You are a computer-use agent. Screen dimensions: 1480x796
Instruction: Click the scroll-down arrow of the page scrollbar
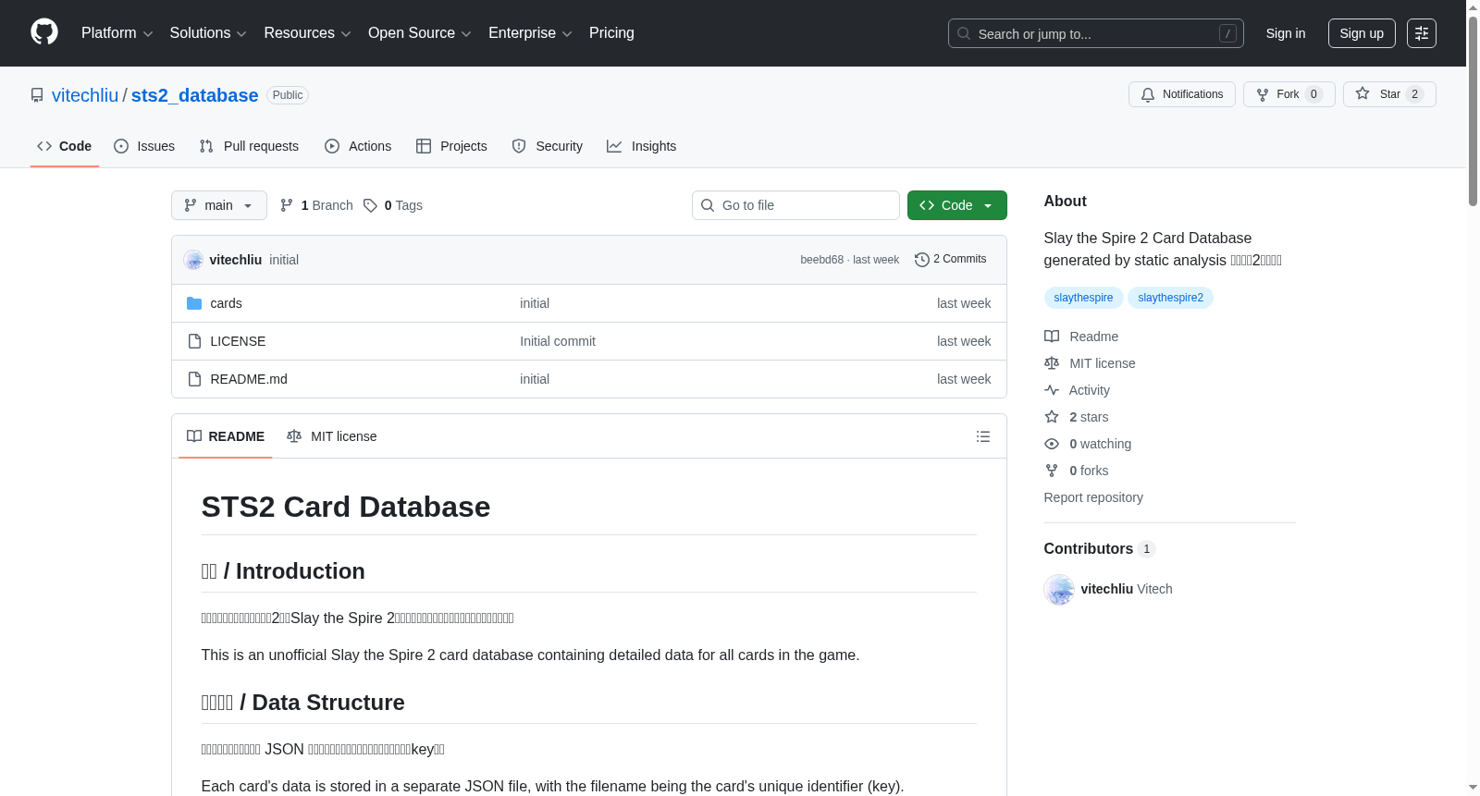1473,788
